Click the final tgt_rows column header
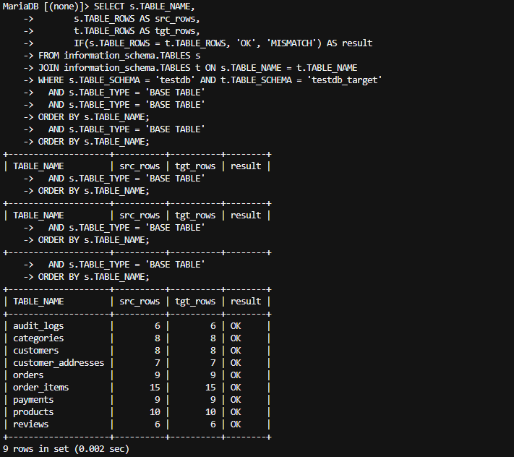The width and height of the screenshot is (514, 457). coord(195,302)
